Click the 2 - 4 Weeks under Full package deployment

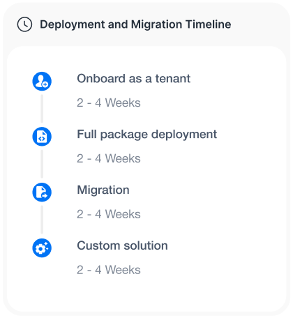109,158
